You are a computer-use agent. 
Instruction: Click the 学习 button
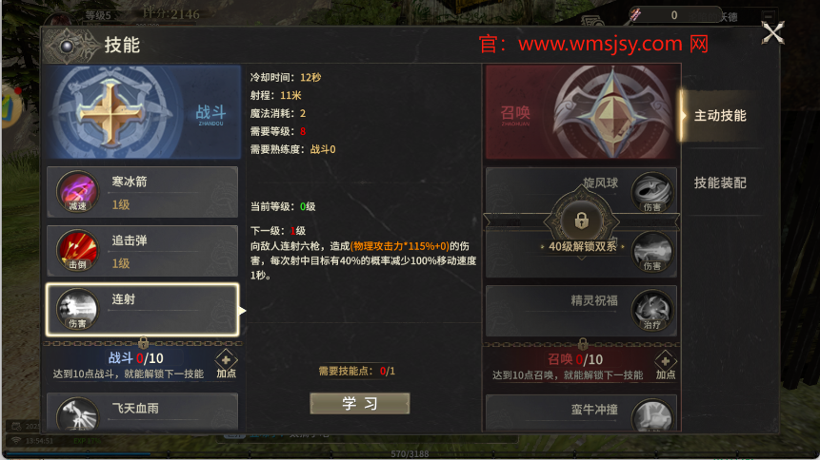360,403
